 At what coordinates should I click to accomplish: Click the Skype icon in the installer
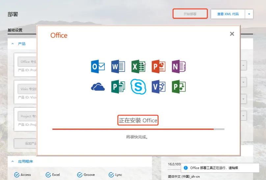(138, 87)
